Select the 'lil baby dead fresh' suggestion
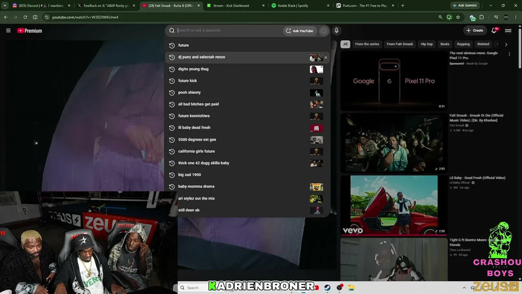 (248, 128)
